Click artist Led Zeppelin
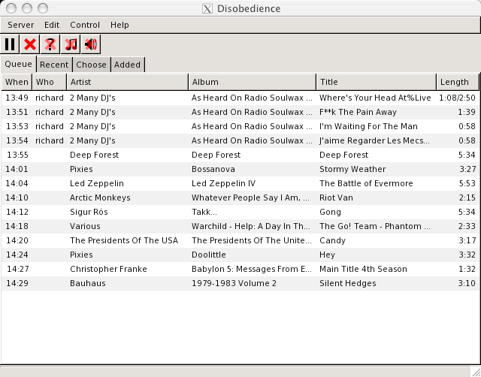 pyautogui.click(x=97, y=183)
